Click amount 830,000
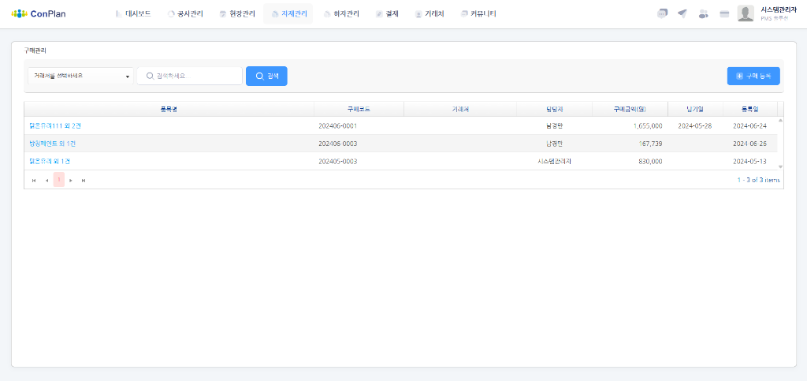 (650, 161)
